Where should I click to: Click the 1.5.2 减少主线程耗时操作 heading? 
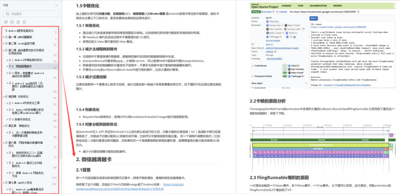[97, 49]
